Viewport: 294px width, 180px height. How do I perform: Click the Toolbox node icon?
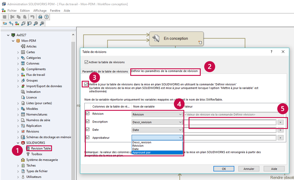pyautogui.click(x=28, y=154)
